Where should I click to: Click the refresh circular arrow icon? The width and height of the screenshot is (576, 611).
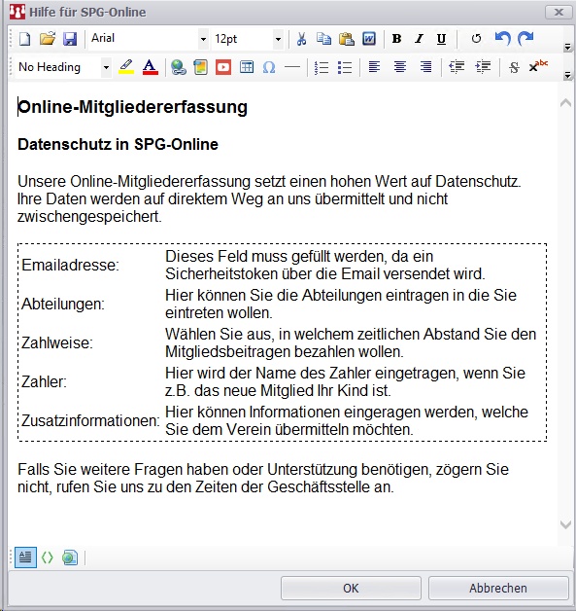[476, 39]
